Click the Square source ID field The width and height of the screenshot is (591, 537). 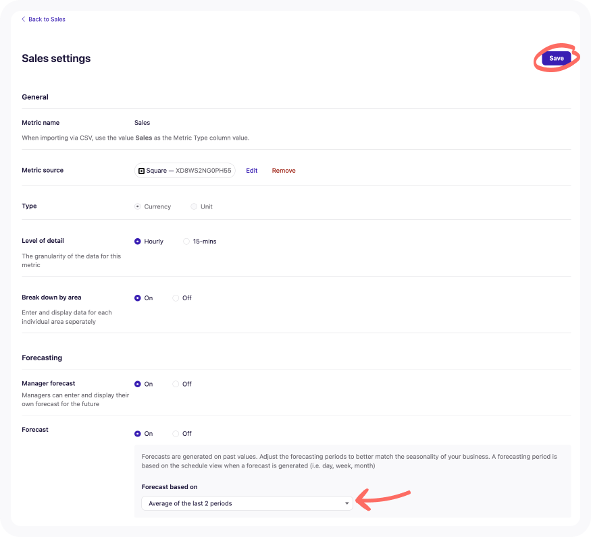tap(203, 171)
